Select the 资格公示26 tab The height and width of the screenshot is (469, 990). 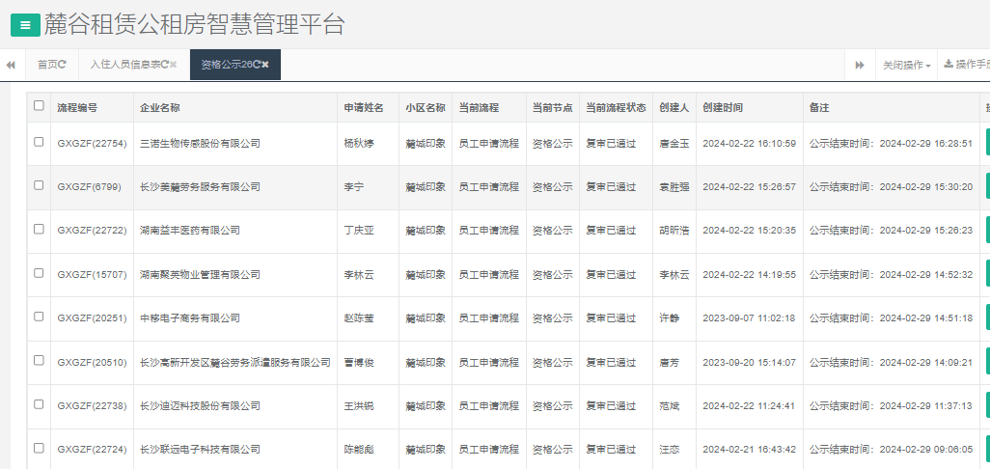coord(235,65)
